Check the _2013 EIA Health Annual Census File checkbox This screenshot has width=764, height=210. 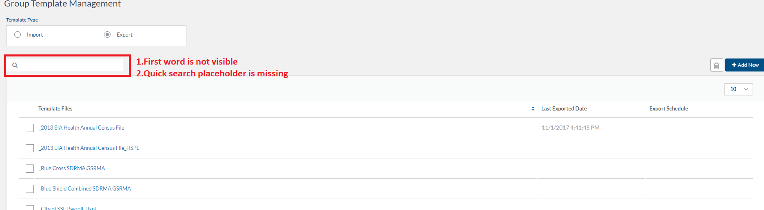pos(30,128)
